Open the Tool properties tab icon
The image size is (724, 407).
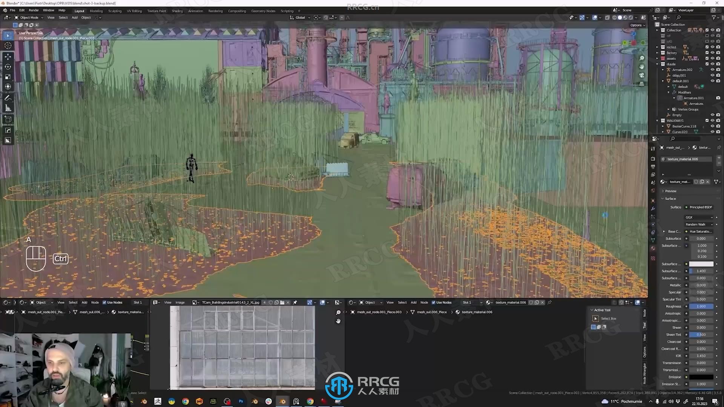point(653,148)
